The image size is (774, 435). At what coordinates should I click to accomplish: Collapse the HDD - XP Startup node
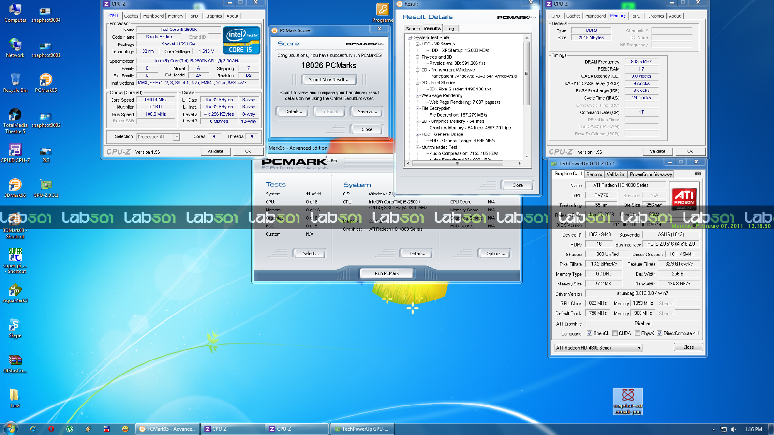(x=417, y=44)
